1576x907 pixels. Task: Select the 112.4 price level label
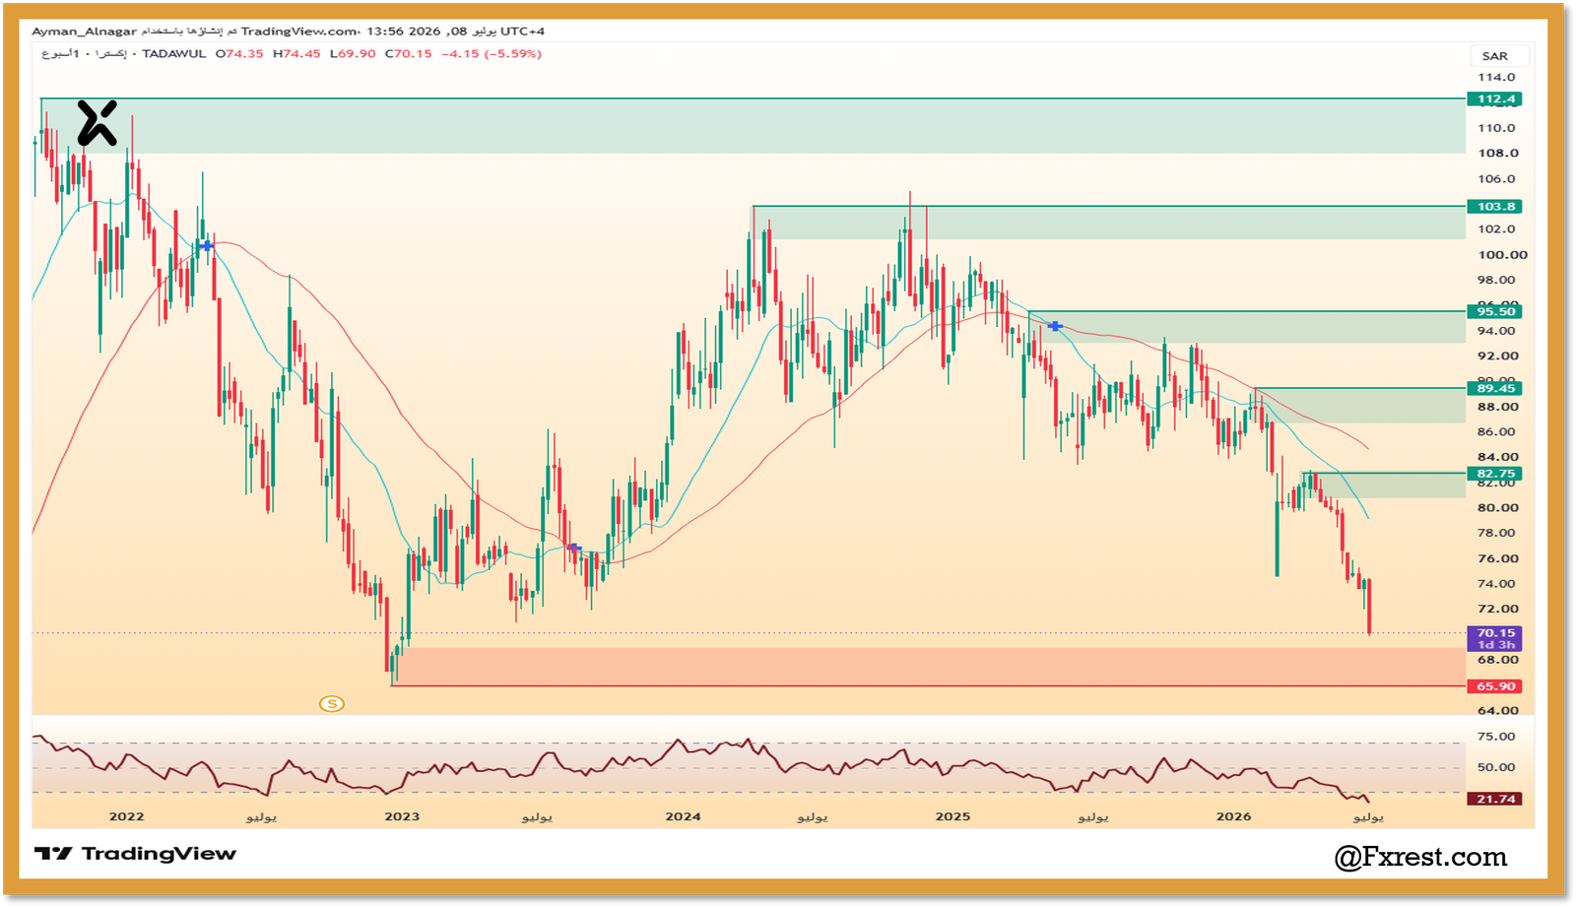click(1495, 98)
